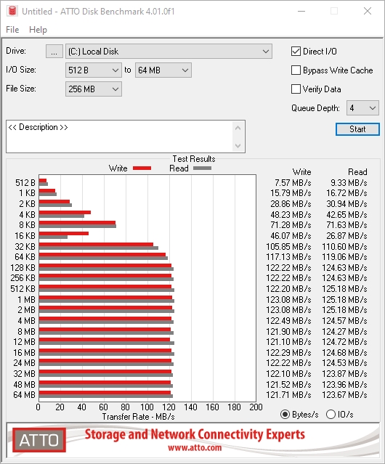Select the Bytes/s radio button
The height and width of the screenshot is (464, 385).
[x=285, y=415]
